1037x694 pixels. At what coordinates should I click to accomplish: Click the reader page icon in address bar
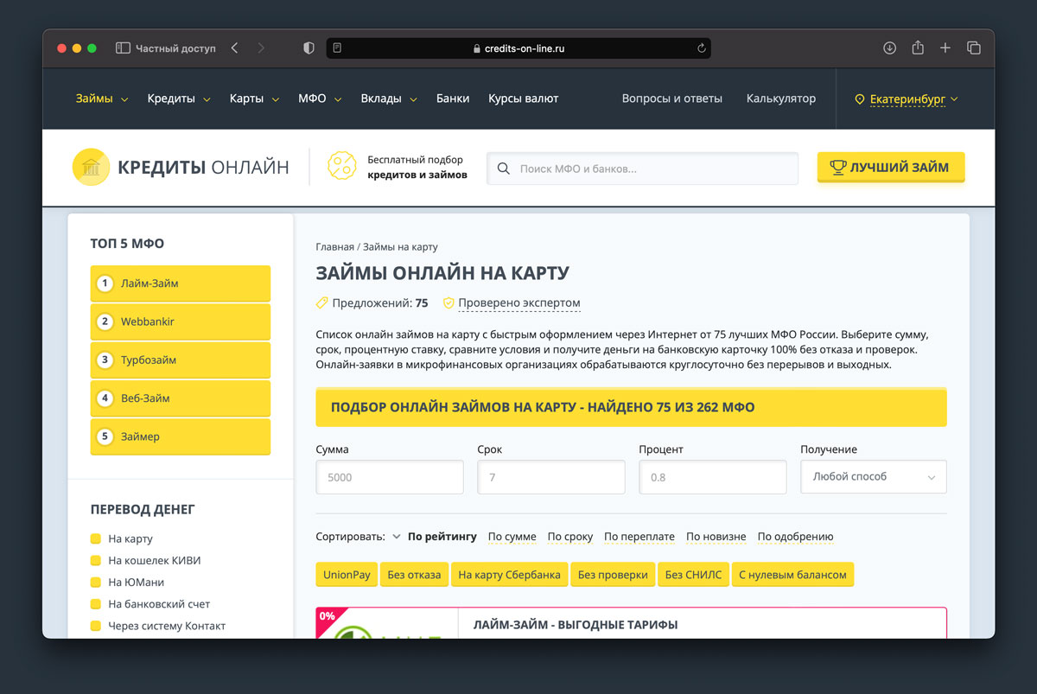(x=337, y=48)
